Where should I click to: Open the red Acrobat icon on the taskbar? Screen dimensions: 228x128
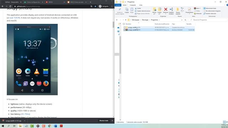[x=61, y=126]
